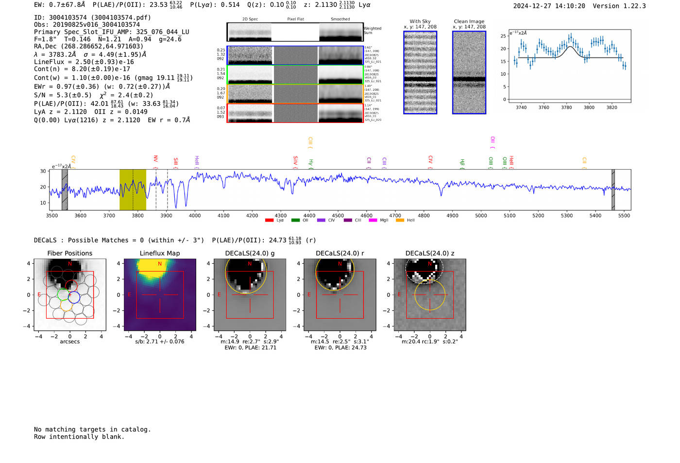This screenshot has width=680, height=463.
Task: Click the green OII legend swatch
Action: (295, 220)
